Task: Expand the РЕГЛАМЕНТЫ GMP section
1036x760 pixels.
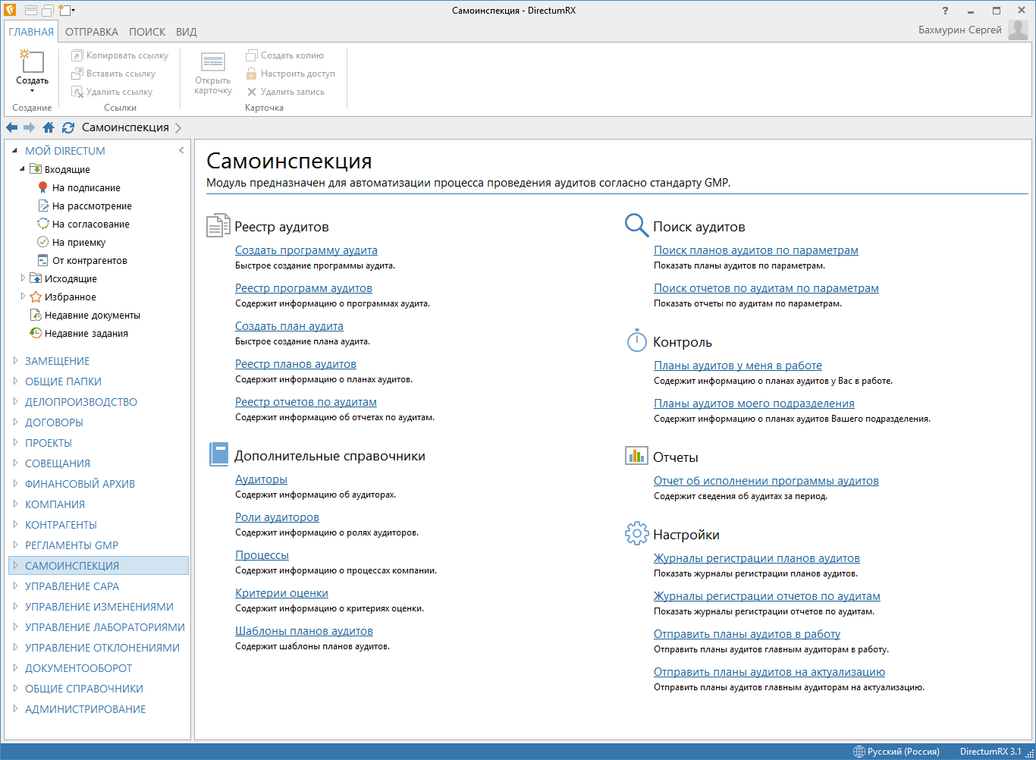Action: [15, 545]
